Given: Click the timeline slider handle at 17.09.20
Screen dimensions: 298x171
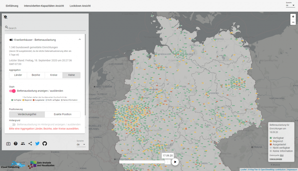Looking at the screenshot, I should pos(167,162).
